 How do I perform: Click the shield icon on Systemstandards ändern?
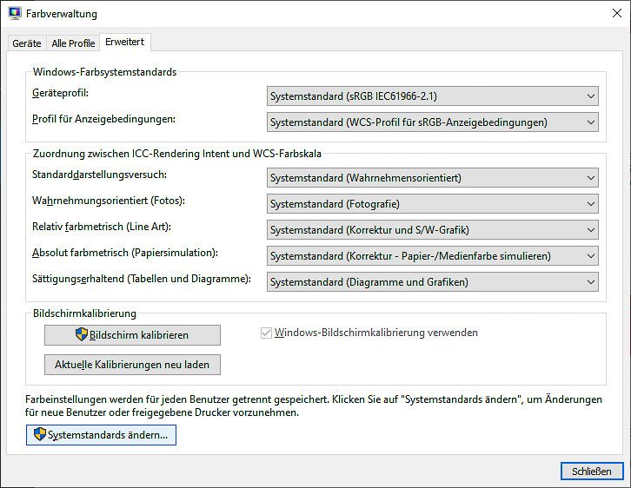[40, 434]
